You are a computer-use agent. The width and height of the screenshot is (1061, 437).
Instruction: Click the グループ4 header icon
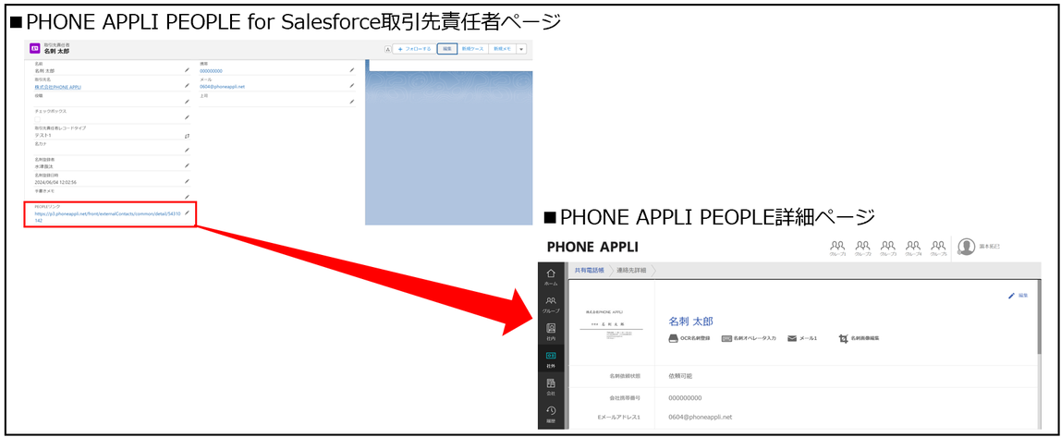click(913, 247)
